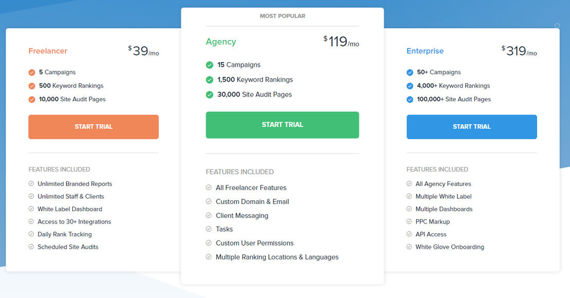Click check icon beside Client Messaging
Image resolution: width=570 pixels, height=298 pixels.
click(x=209, y=215)
